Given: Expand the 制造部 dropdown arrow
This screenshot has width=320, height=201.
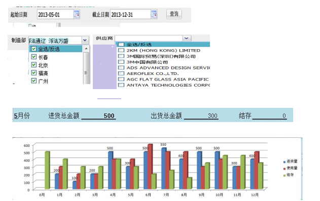Looking at the screenshot, I should 85,40.
